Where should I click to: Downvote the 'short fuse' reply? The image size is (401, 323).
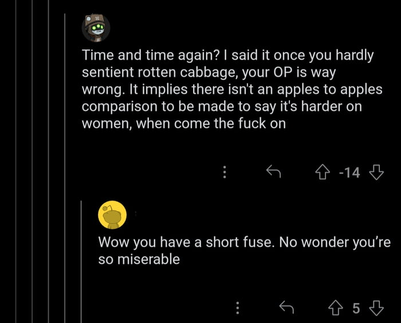point(376,309)
